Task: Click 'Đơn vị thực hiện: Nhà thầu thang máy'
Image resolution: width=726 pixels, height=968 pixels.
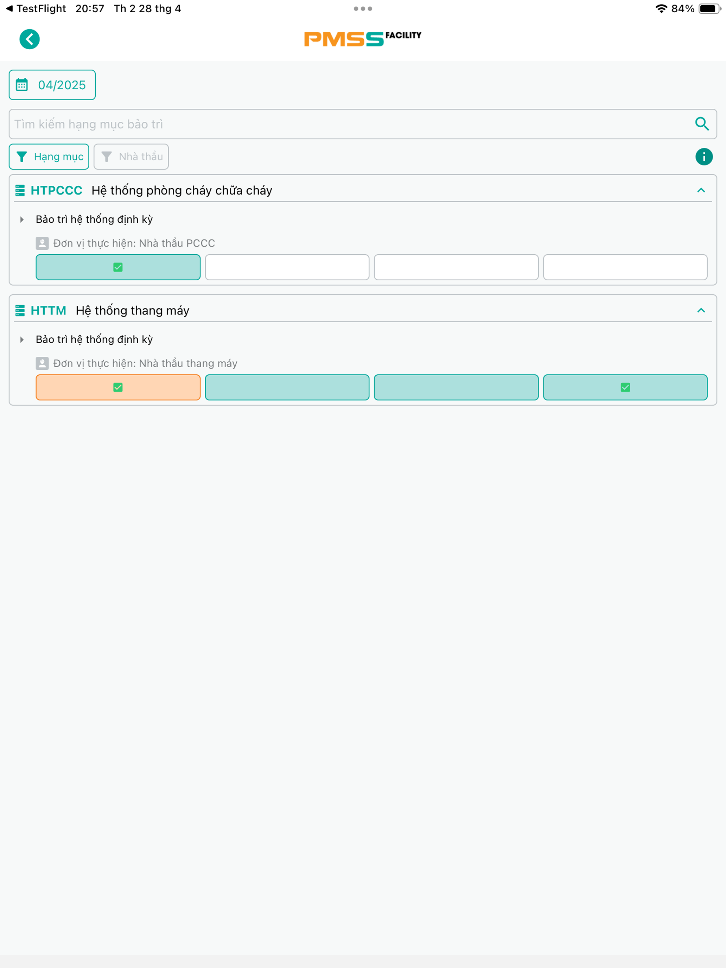Action: coord(145,364)
